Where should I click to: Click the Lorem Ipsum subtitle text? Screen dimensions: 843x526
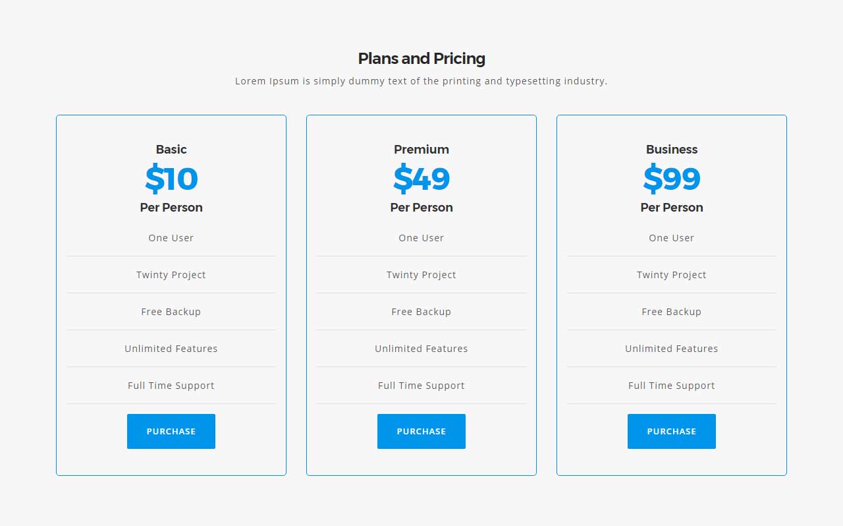click(x=421, y=81)
